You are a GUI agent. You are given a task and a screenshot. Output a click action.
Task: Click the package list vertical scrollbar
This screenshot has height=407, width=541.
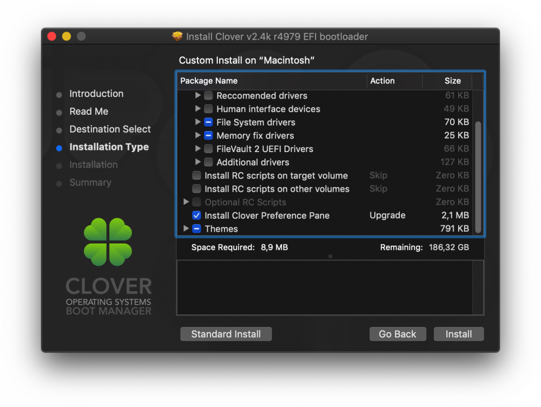pyautogui.click(x=478, y=177)
